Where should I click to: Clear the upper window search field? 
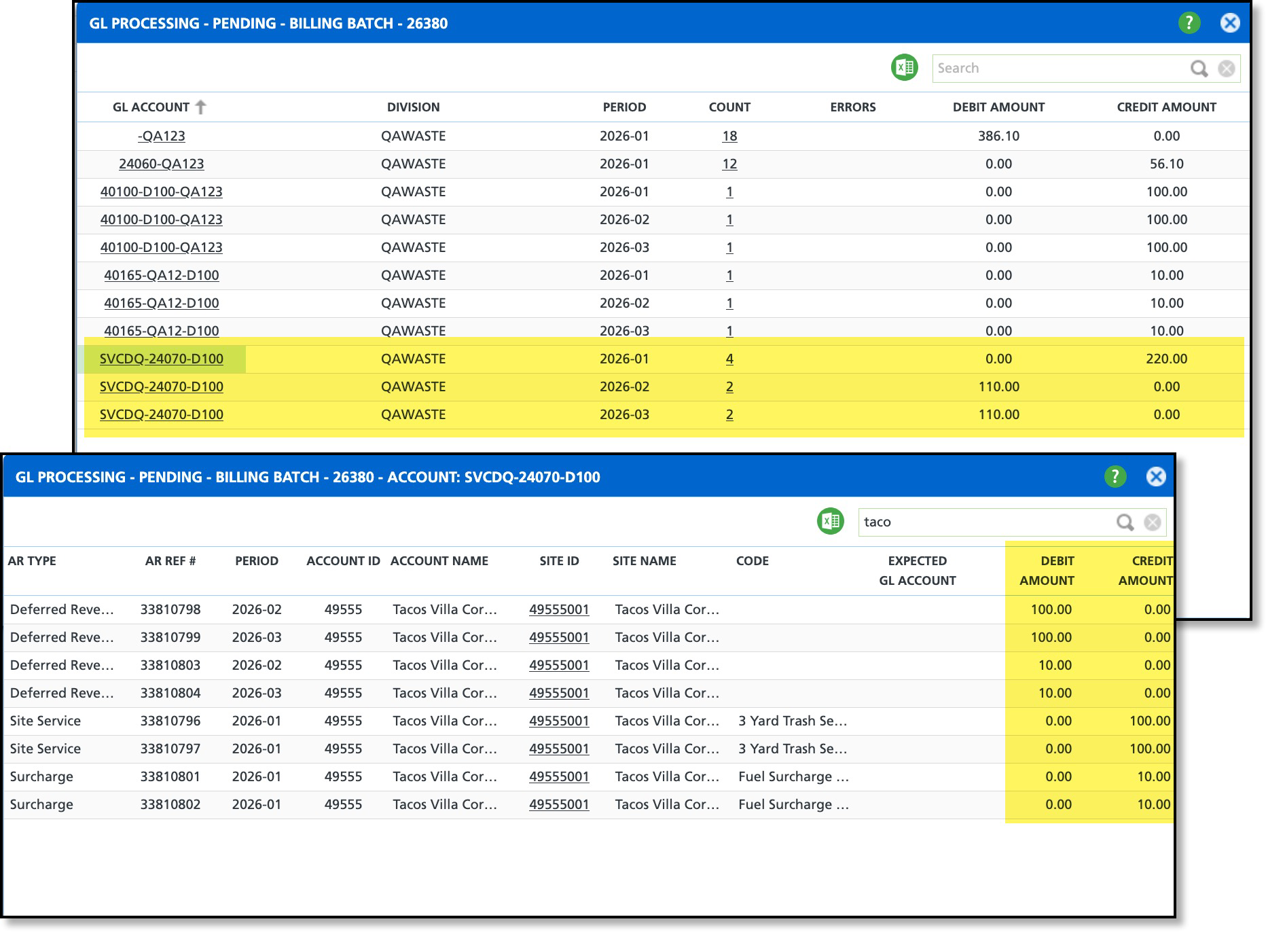coord(1226,69)
